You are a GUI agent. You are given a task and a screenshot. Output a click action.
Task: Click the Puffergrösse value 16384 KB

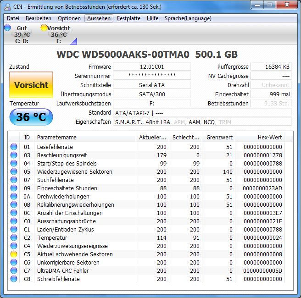click(271, 67)
